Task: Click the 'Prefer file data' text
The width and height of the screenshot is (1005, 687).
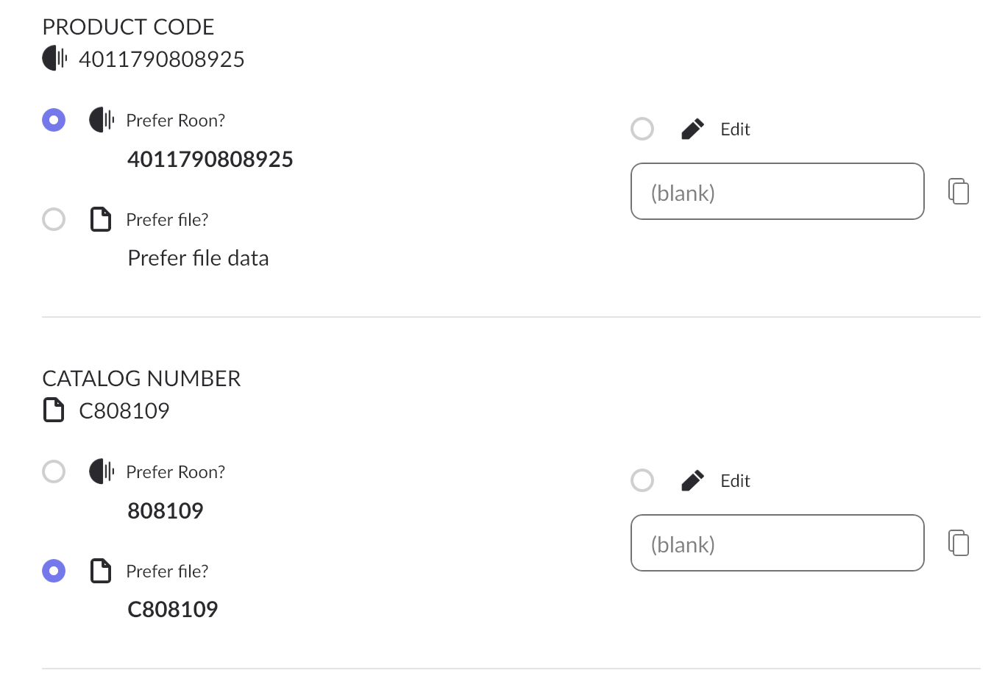Action: point(199,258)
